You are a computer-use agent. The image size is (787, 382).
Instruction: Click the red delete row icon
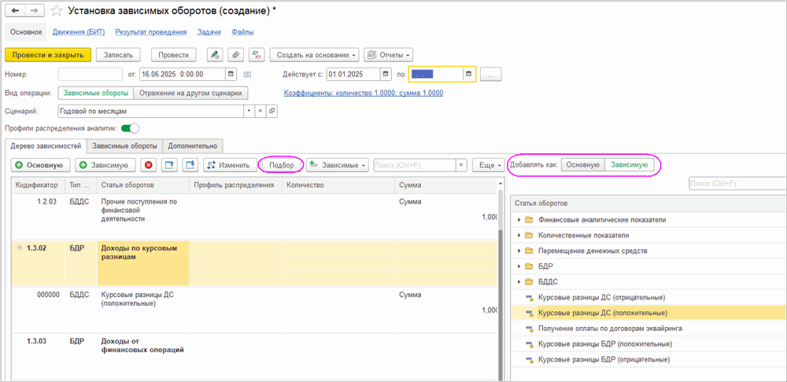point(148,165)
